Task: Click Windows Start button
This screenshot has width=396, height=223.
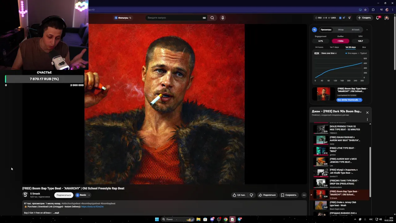Action: point(157,219)
